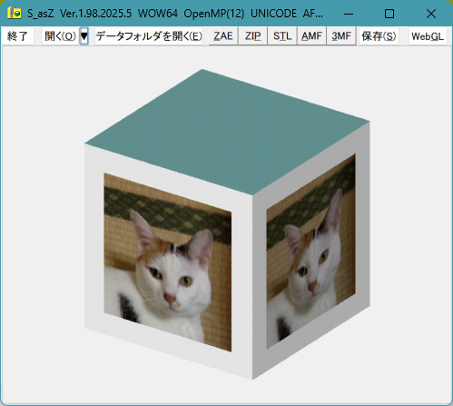This screenshot has height=406, width=453.
Task: Launch the WebGL viewer button
Action: tap(428, 36)
